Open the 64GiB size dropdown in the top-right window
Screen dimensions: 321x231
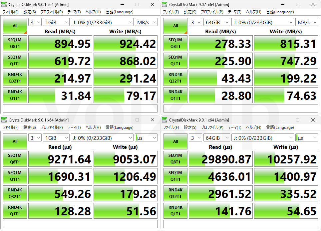216,22
